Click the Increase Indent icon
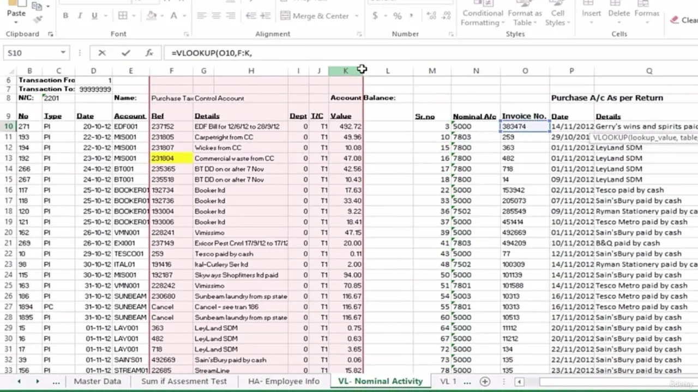Viewport: 698px width, 392px height. (x=266, y=16)
